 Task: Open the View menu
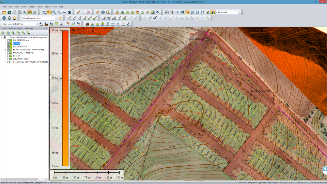(x=16, y=7)
